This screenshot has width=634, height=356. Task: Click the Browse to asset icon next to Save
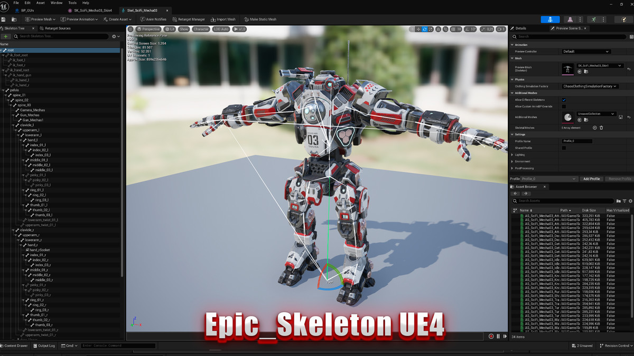point(13,19)
